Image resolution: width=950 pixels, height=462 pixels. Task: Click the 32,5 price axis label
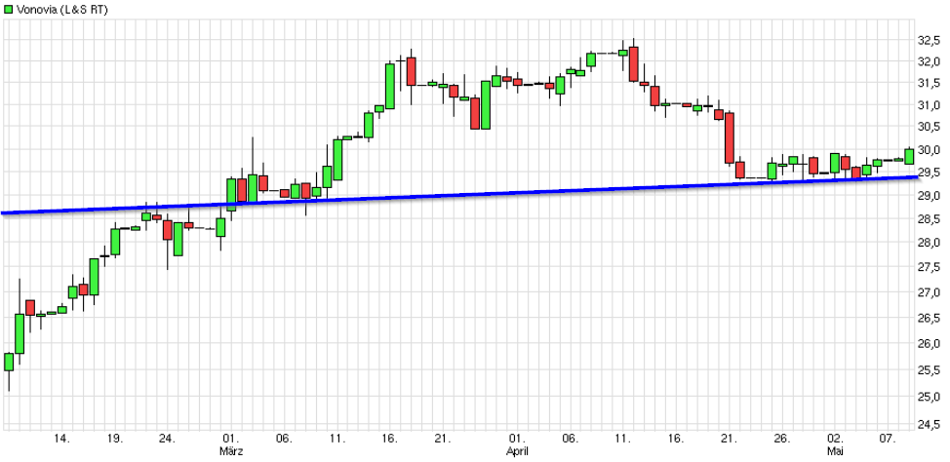pyautogui.click(x=930, y=41)
